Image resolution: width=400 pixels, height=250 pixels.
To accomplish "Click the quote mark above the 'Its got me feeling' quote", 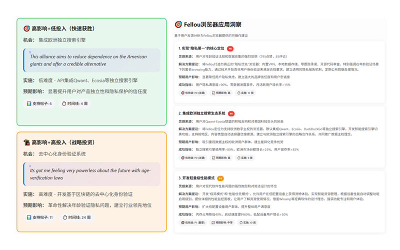I will tap(30, 166).
